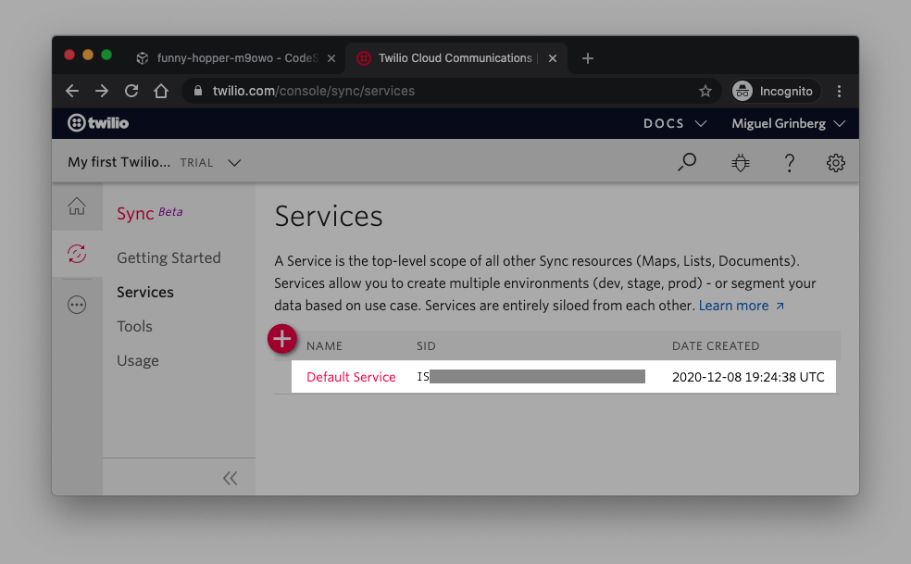The image size is (911, 564).
Task: Click the SID column header
Action: click(x=426, y=346)
